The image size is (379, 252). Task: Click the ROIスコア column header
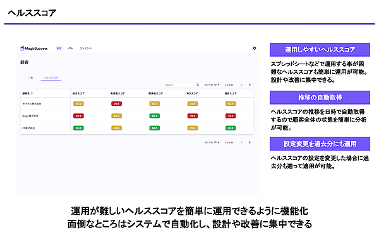[192, 93]
